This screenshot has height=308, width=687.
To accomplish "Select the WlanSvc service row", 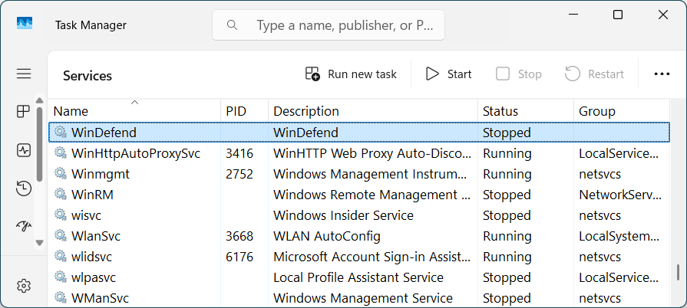I will pyautogui.click(x=96, y=236).
